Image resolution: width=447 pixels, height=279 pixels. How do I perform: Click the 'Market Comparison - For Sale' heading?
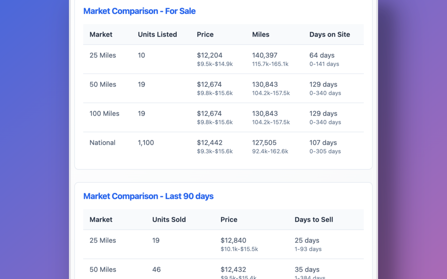coord(139,11)
